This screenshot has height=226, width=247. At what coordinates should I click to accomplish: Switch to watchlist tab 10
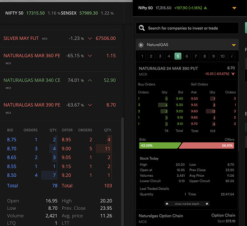222,56
